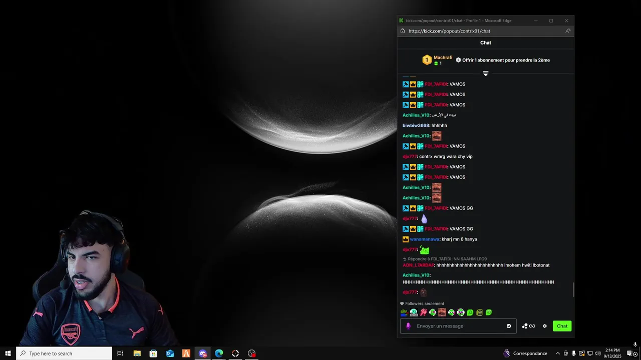Open clock showing 2:14 PM

point(613,353)
